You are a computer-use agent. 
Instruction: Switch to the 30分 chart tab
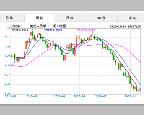(101, 18)
